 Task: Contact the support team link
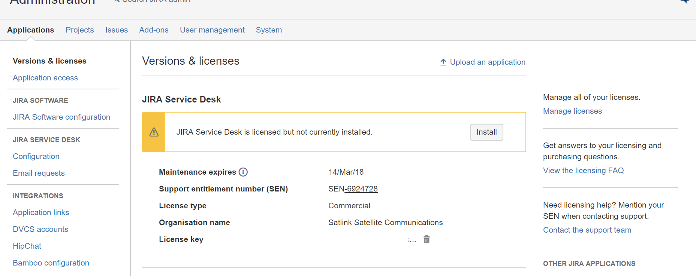coord(587,230)
